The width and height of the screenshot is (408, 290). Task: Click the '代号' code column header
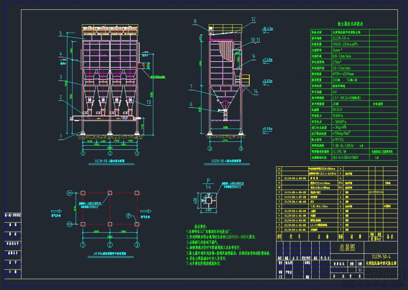point(295,237)
